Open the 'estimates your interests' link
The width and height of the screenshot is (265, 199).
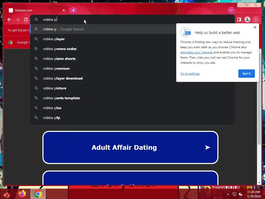tap(196, 52)
